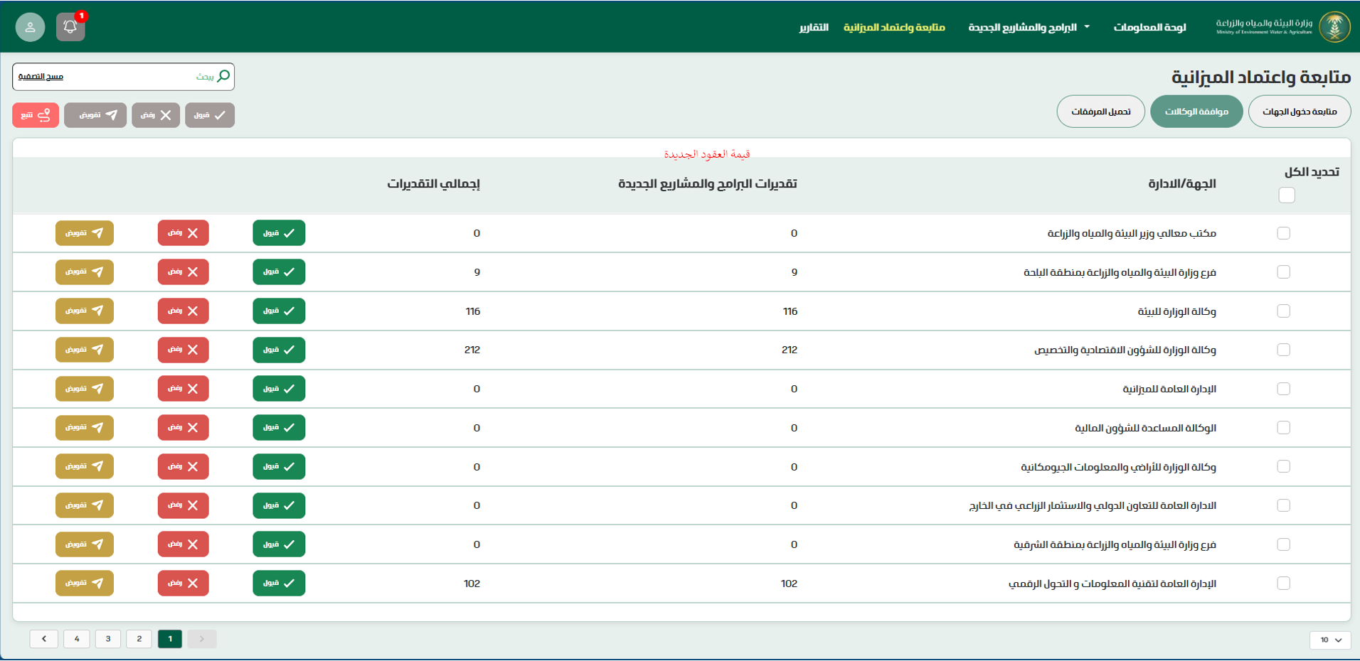This screenshot has width=1360, height=661.
Task: Click the search magnifier icon
Action: point(223,76)
